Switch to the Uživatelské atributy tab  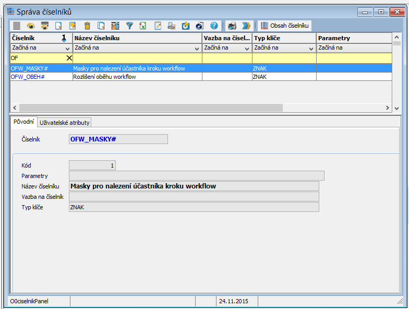coord(65,122)
